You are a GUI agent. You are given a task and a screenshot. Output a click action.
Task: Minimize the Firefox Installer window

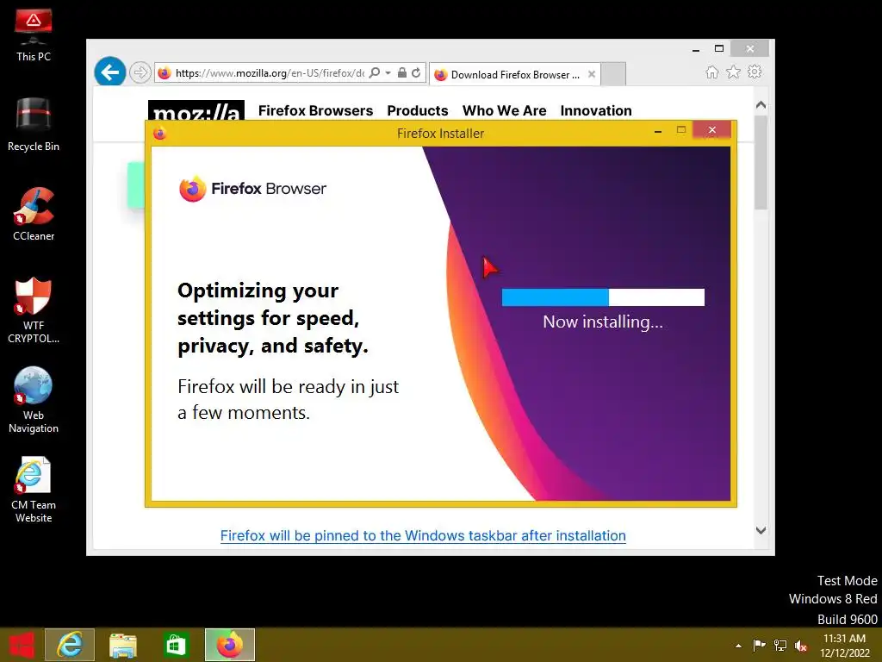[x=657, y=131]
